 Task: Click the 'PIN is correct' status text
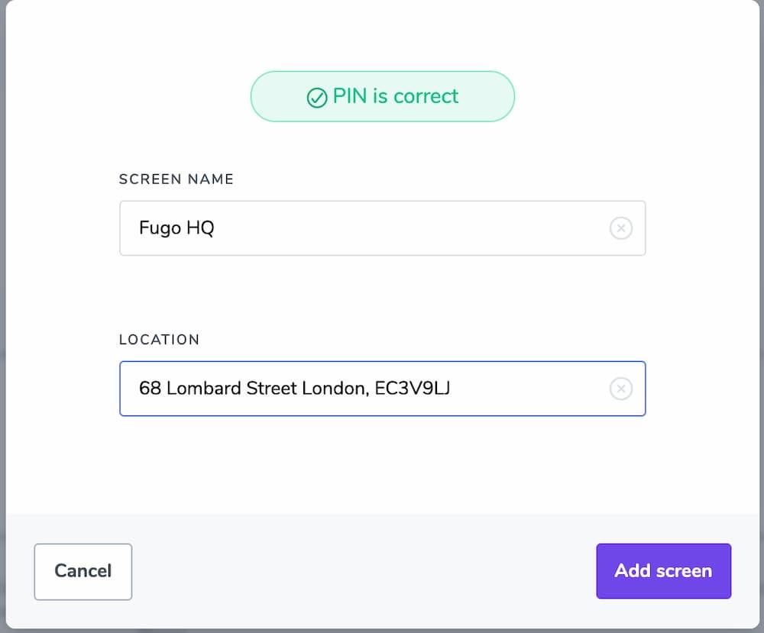[x=396, y=96]
